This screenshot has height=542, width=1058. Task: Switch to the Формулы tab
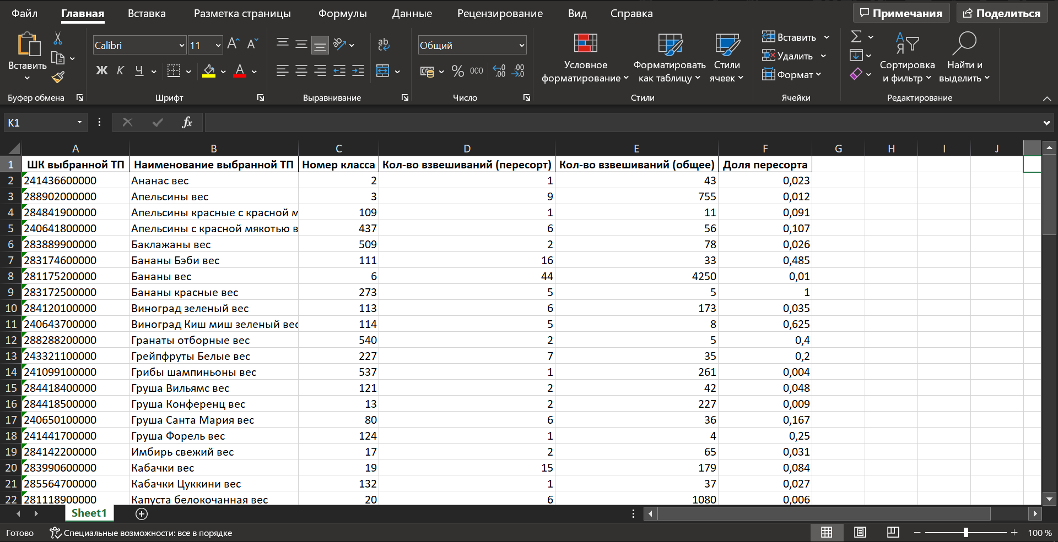click(x=343, y=13)
